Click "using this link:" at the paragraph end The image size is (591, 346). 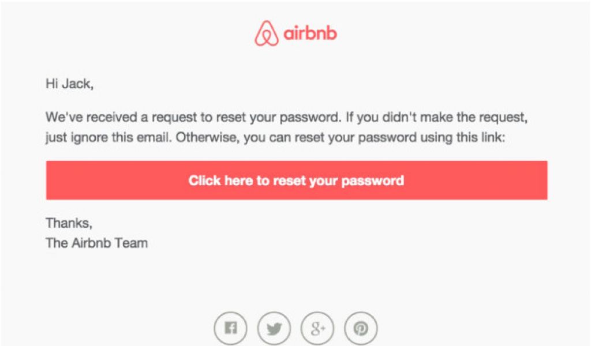pyautogui.click(x=463, y=137)
